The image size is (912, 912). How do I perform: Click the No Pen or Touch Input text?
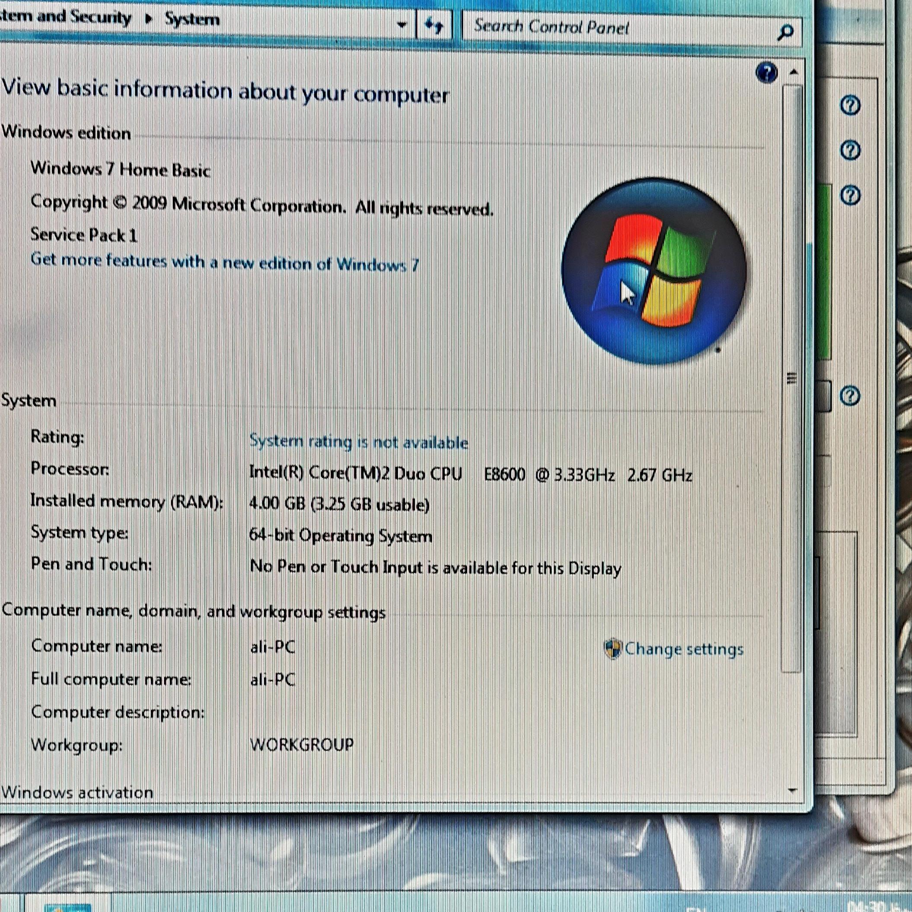[x=435, y=568]
